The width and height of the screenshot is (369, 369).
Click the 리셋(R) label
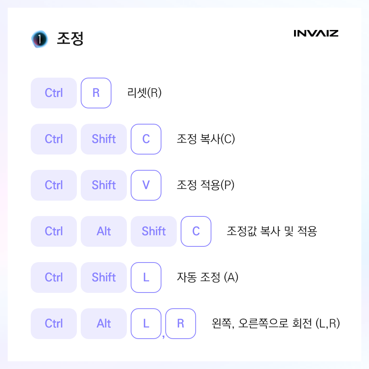coord(144,93)
